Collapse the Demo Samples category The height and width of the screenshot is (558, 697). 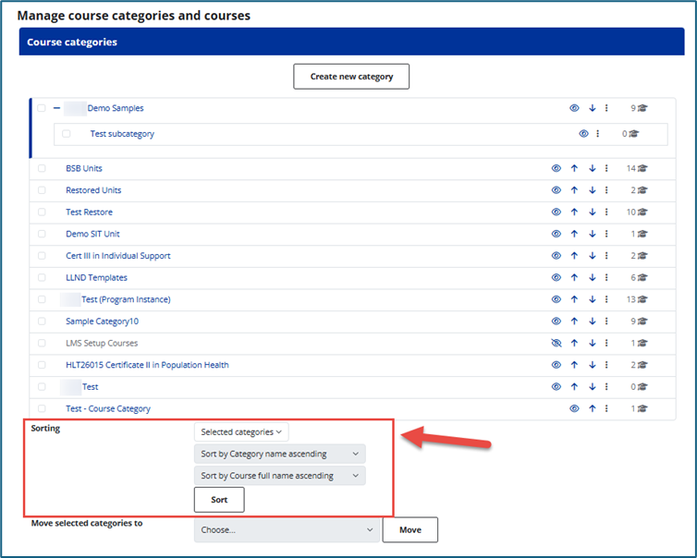(57, 108)
